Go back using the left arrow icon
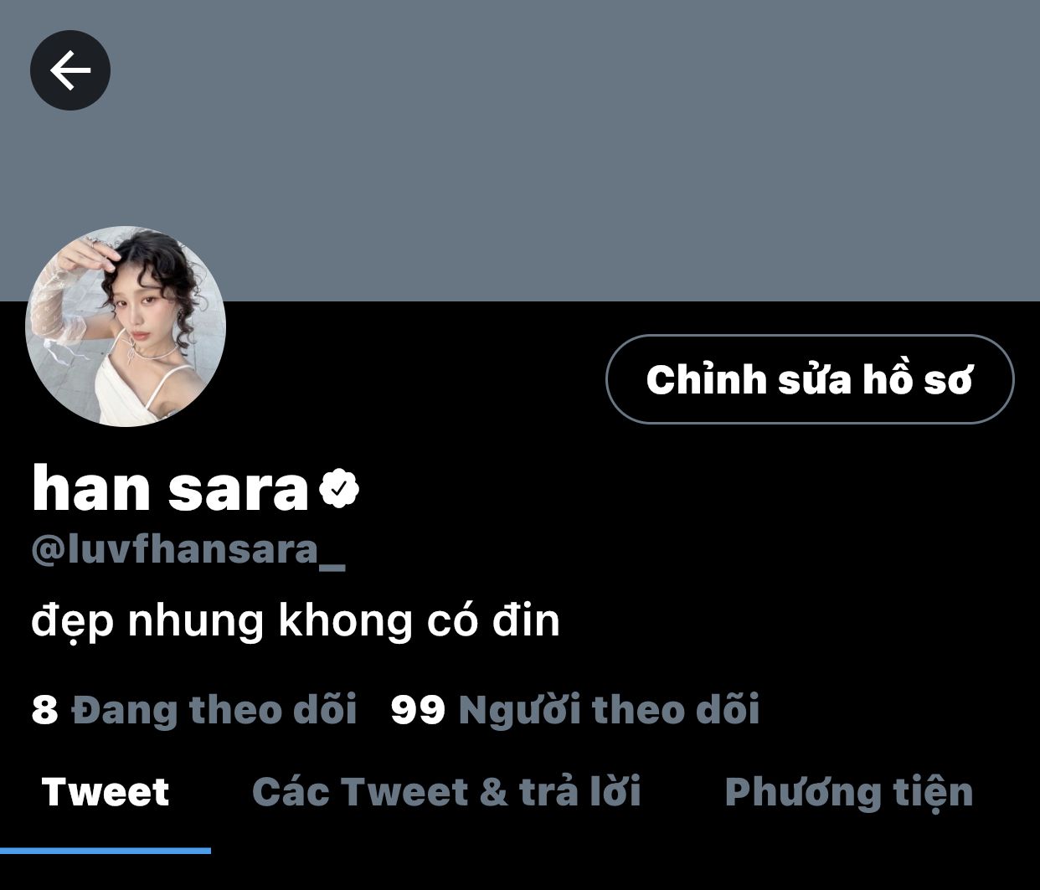This screenshot has height=890, width=1040. pos(70,70)
